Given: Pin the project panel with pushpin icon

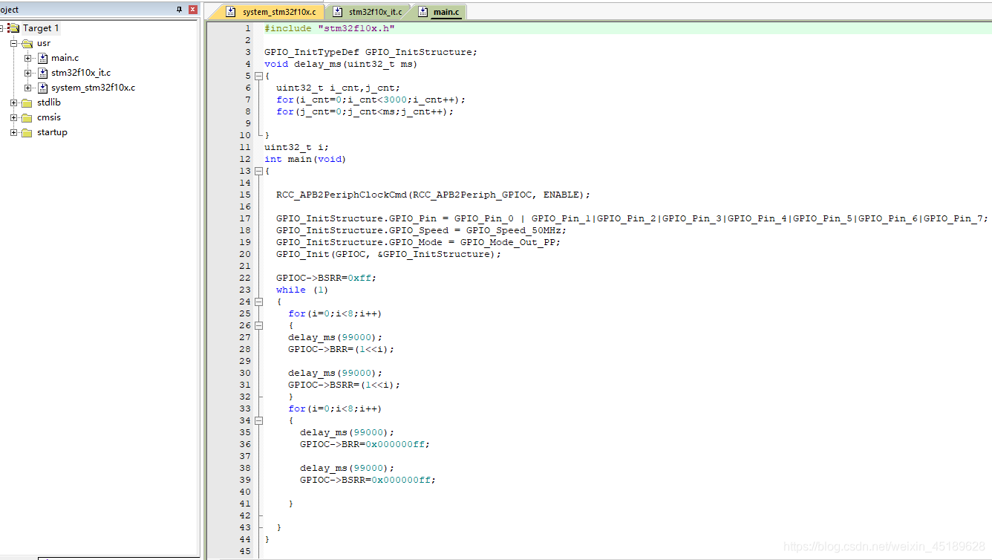Looking at the screenshot, I should 179,10.
